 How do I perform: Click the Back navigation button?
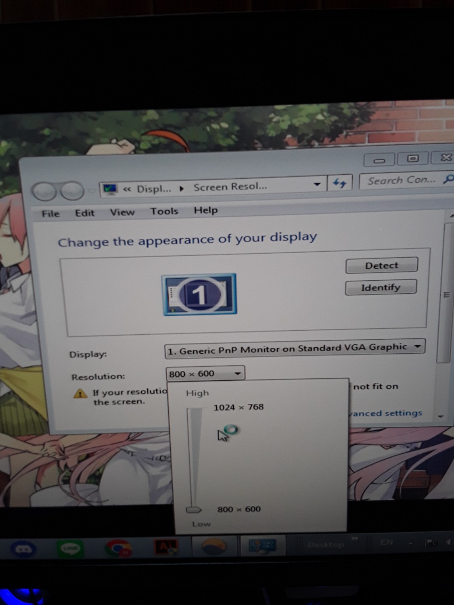(x=44, y=191)
